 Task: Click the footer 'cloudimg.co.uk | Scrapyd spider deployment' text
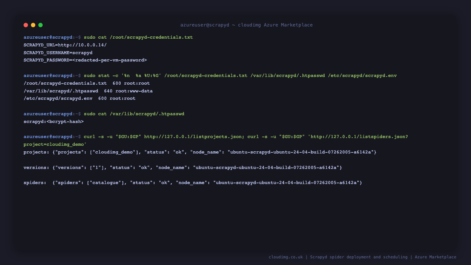pos(362,257)
